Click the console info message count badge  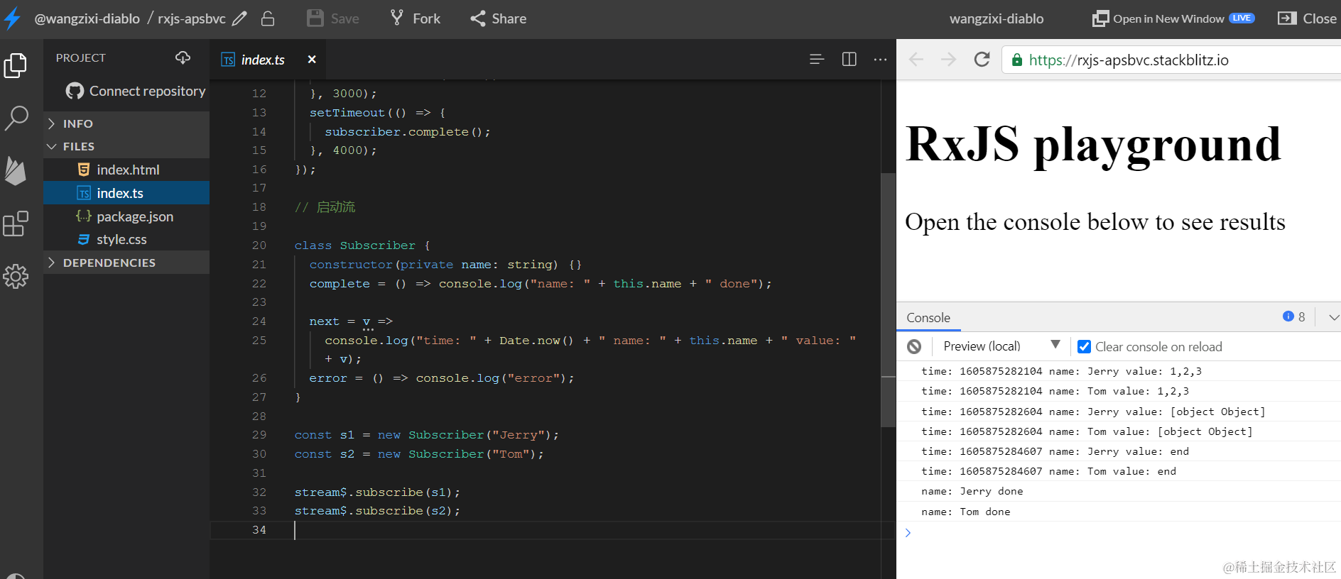point(1294,316)
